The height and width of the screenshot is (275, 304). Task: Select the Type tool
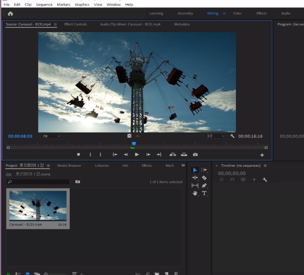204,193
